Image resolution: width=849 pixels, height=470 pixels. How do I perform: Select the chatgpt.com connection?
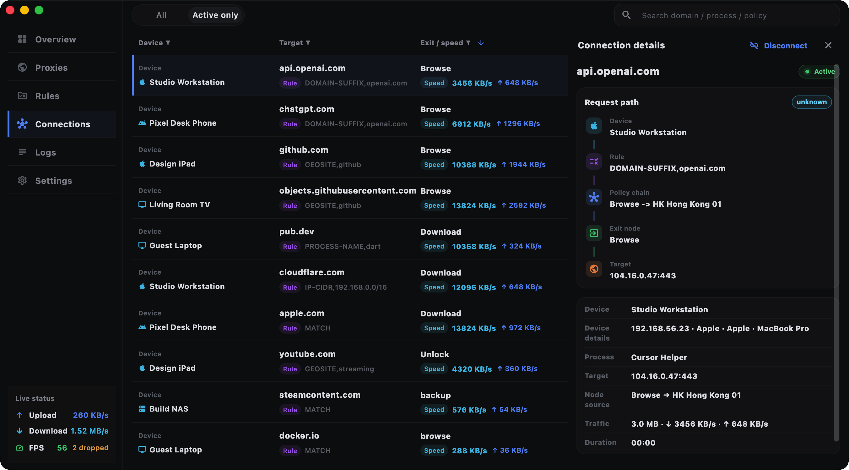pos(350,117)
